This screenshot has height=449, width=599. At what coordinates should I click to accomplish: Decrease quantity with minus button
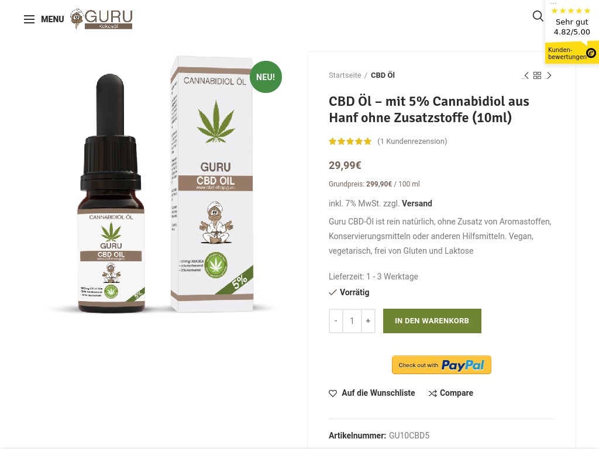336,321
